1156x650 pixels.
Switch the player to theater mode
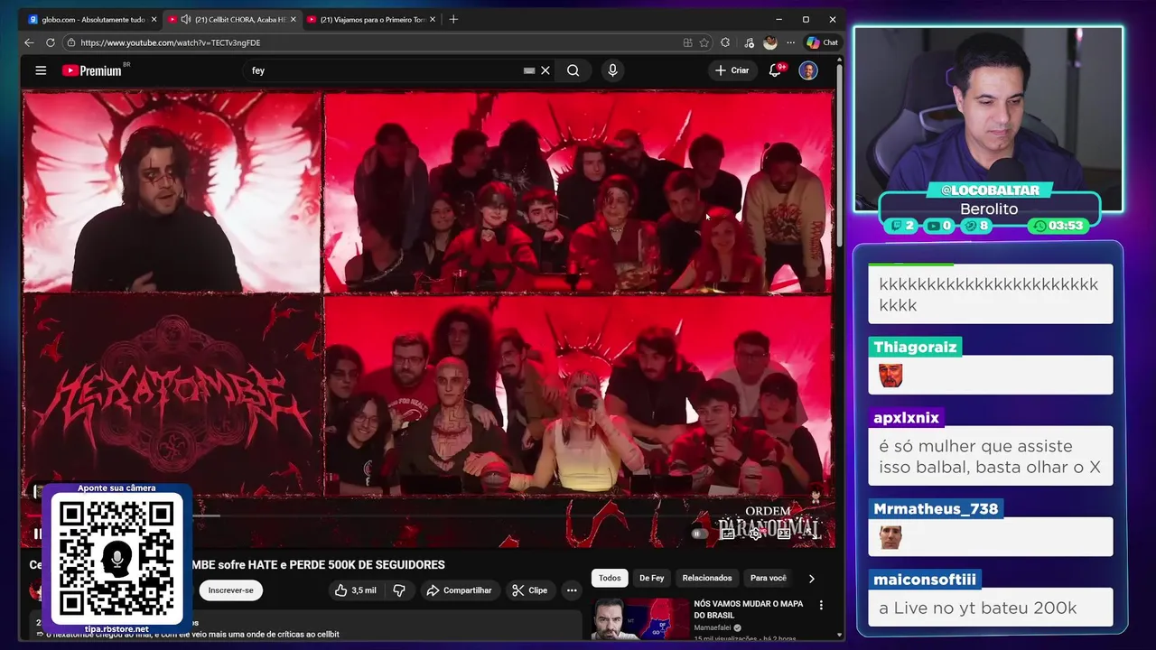(x=783, y=534)
